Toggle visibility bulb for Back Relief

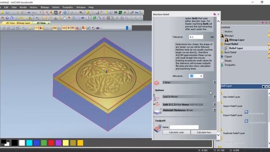(x=269, y=52)
